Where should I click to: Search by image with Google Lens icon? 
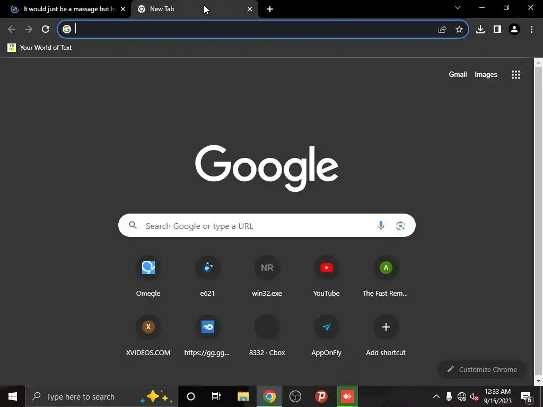[400, 226]
